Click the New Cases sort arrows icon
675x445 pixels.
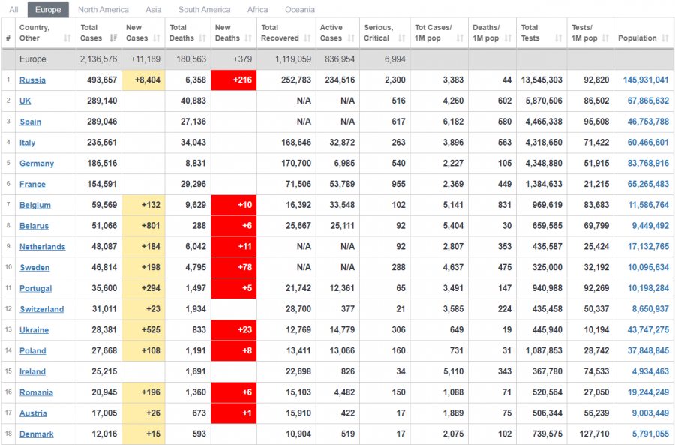point(157,38)
